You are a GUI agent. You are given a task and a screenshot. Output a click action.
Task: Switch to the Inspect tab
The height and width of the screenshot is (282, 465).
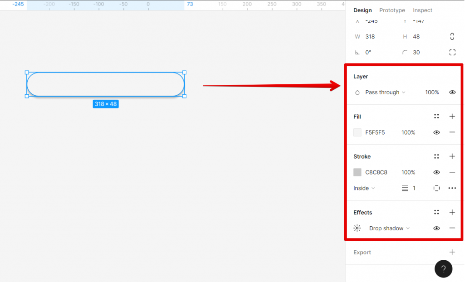[422, 10]
